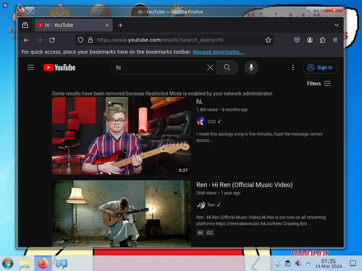Open Firefox extensions puzzle icon
Image resolution: width=362 pixels, height=271 pixels.
[322, 40]
